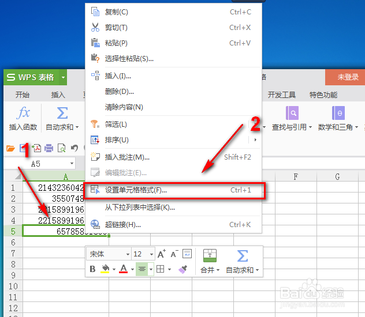Select Delete (删除(D)...) menu entry
Screen dimensions: 365x317
(x=173, y=92)
